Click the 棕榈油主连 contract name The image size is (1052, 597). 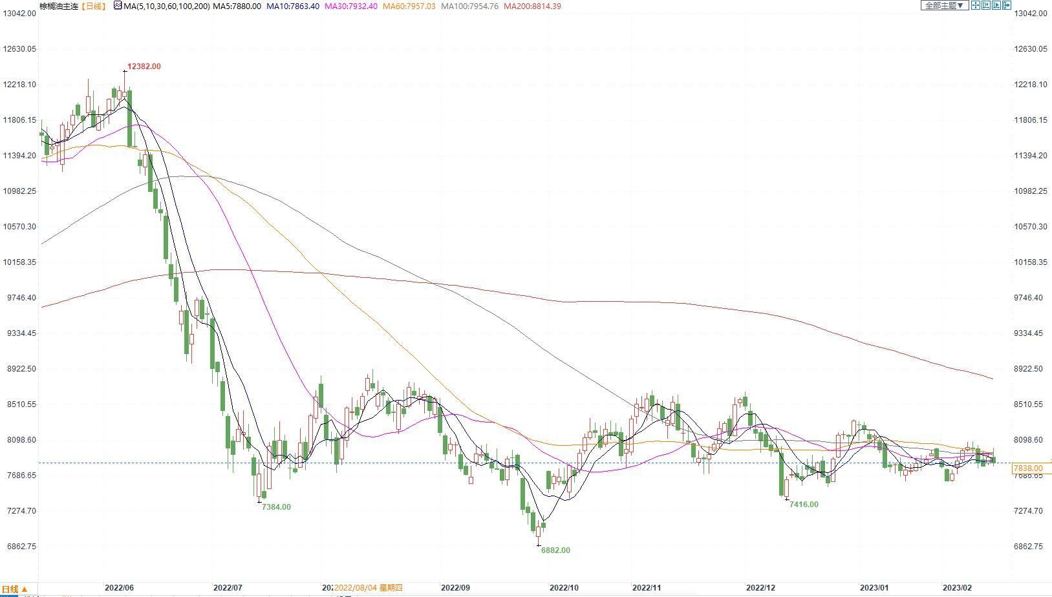58,6
